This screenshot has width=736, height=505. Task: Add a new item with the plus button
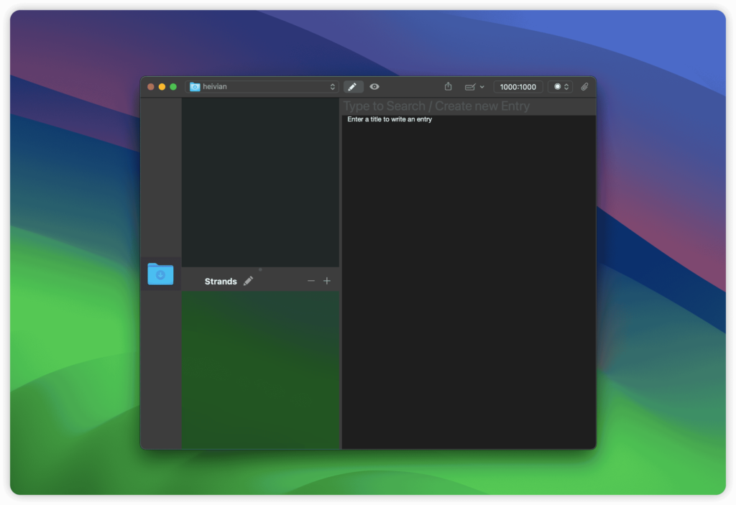click(x=327, y=280)
